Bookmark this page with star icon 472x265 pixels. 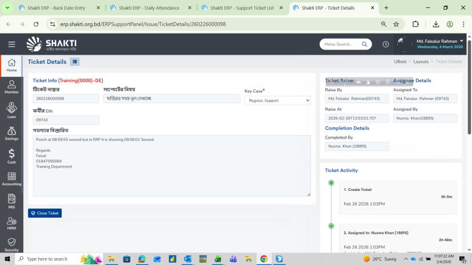coord(396,25)
